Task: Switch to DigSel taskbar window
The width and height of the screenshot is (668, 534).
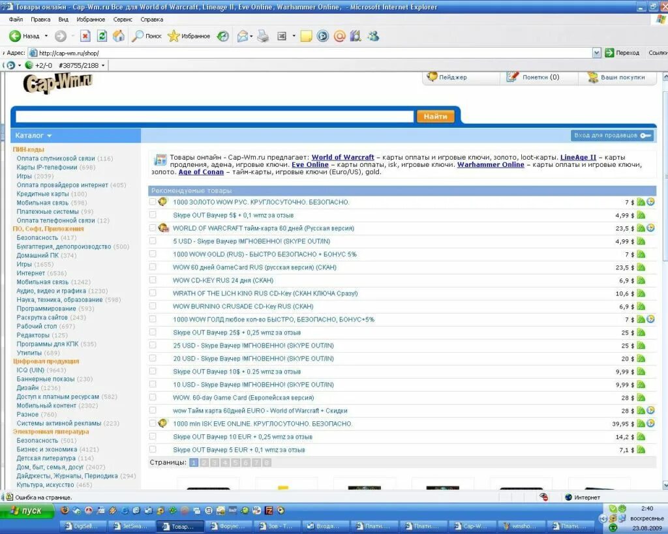Action: pyautogui.click(x=83, y=526)
